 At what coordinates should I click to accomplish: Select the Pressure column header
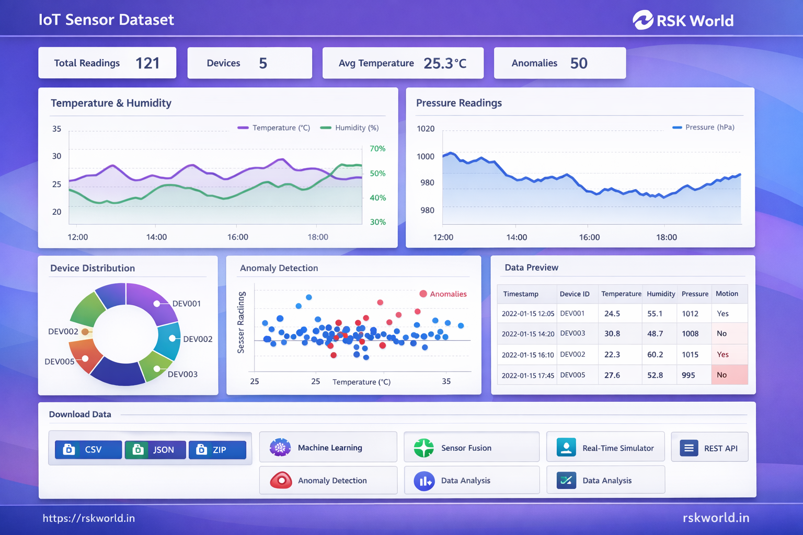pyautogui.click(x=695, y=294)
